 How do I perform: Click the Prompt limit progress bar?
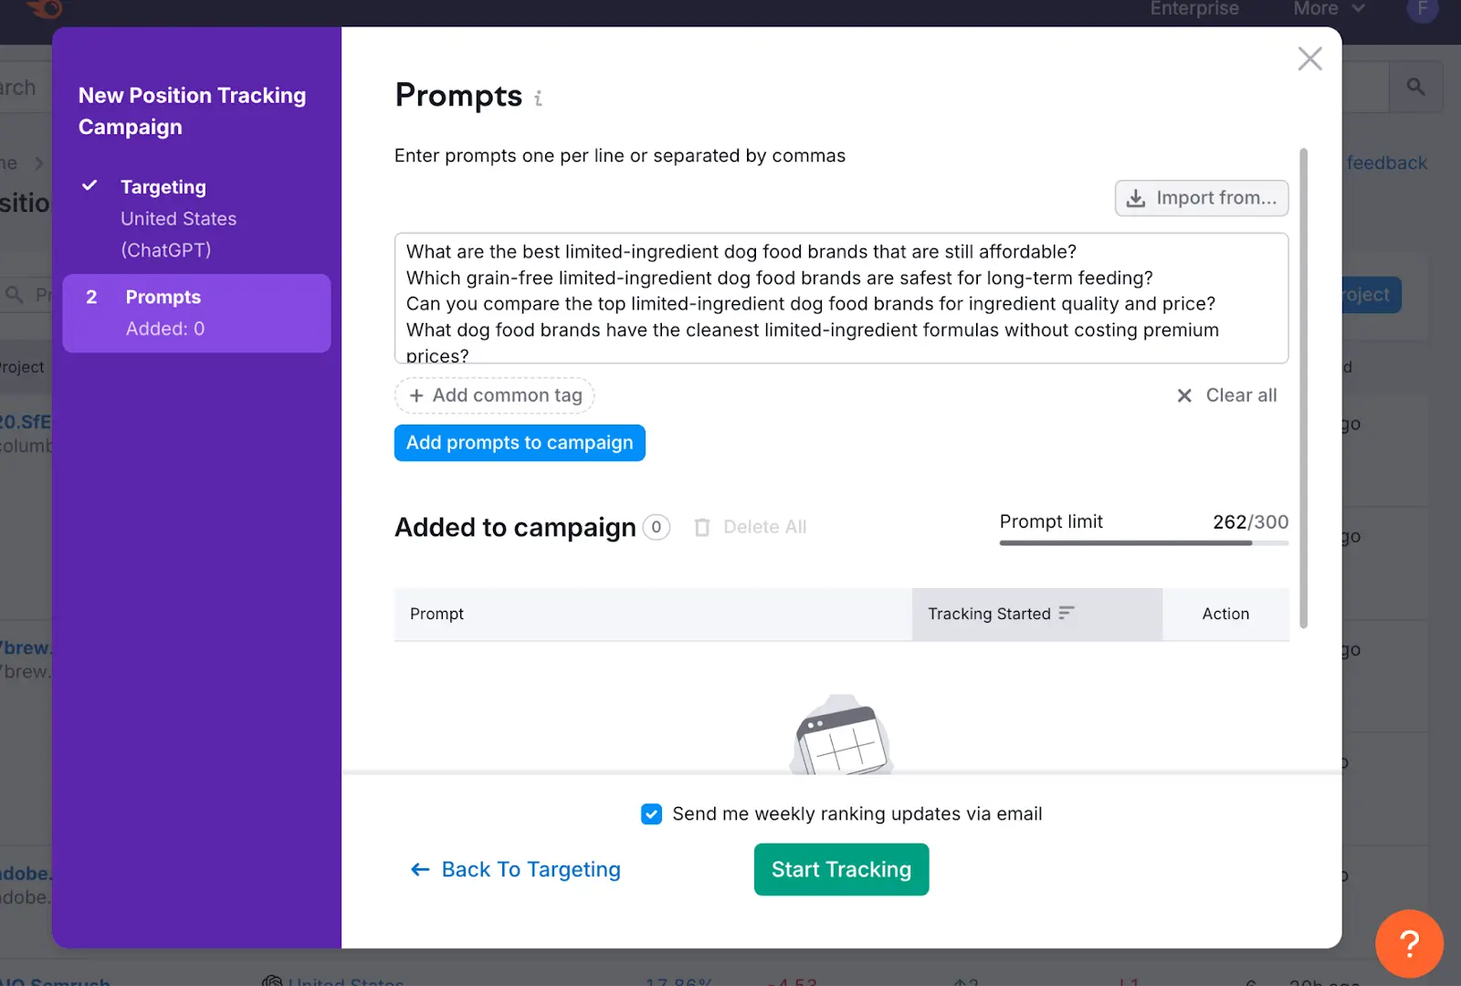point(1143,543)
